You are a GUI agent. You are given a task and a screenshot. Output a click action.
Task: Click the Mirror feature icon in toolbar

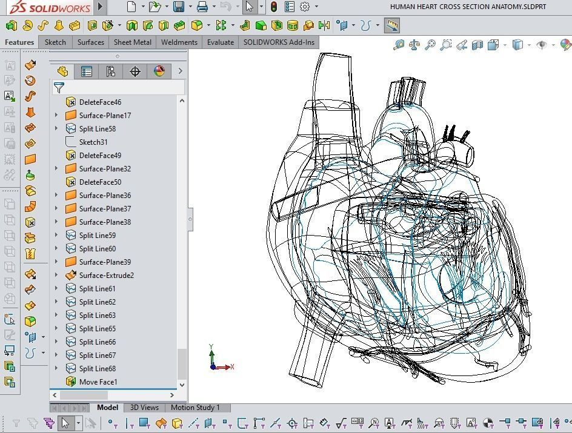point(324,25)
